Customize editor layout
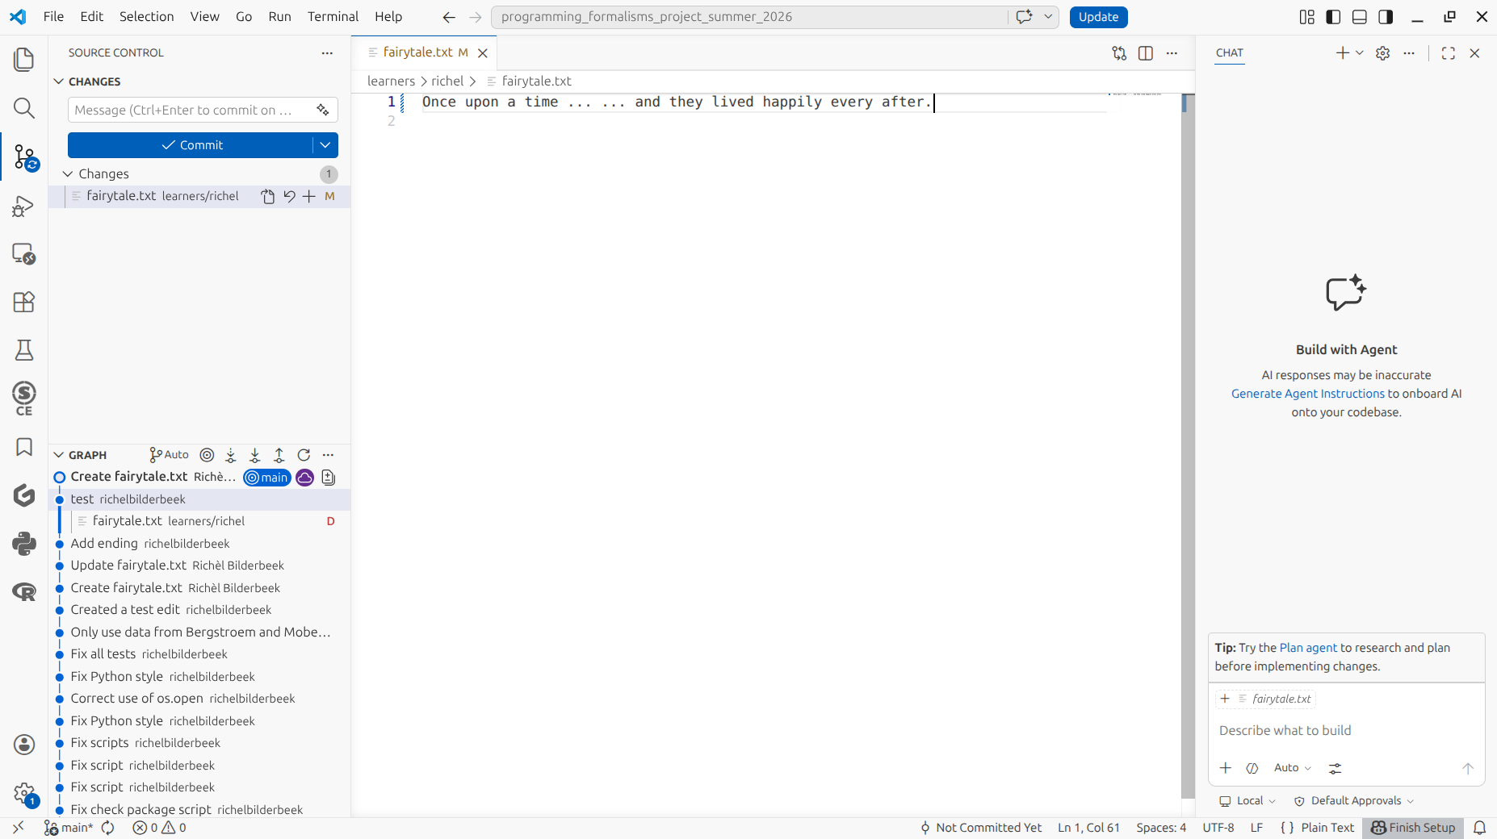The height and width of the screenshot is (839, 1497). coord(1307,17)
